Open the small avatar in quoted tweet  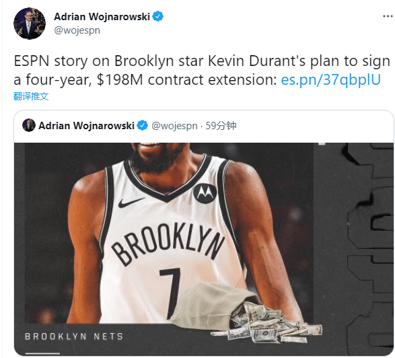click(x=29, y=125)
